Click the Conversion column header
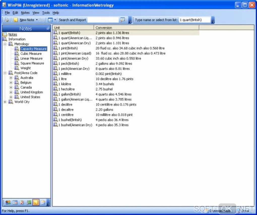Screen dimensions: 257x215 (146, 28)
